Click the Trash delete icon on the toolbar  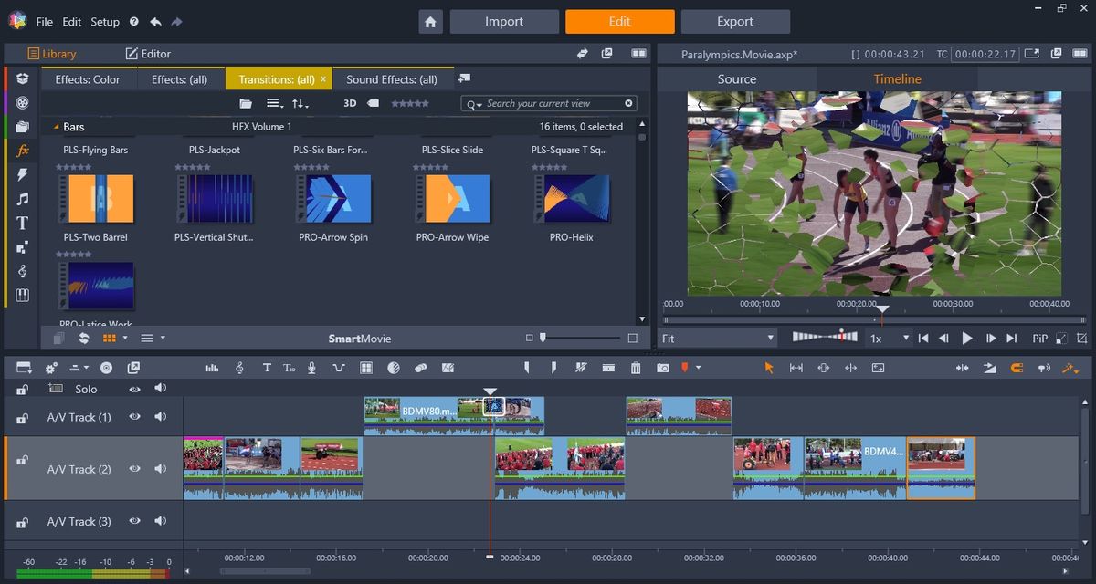click(636, 368)
